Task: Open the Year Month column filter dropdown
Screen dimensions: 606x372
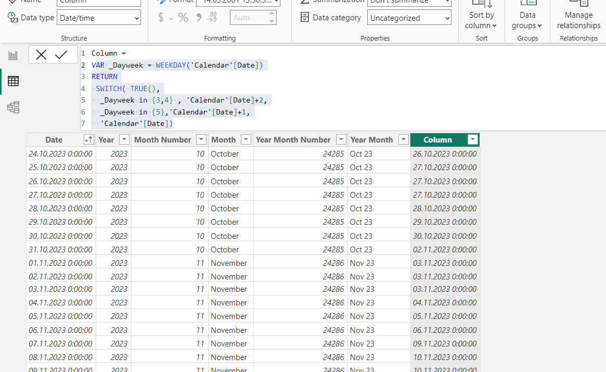Action: [404, 139]
